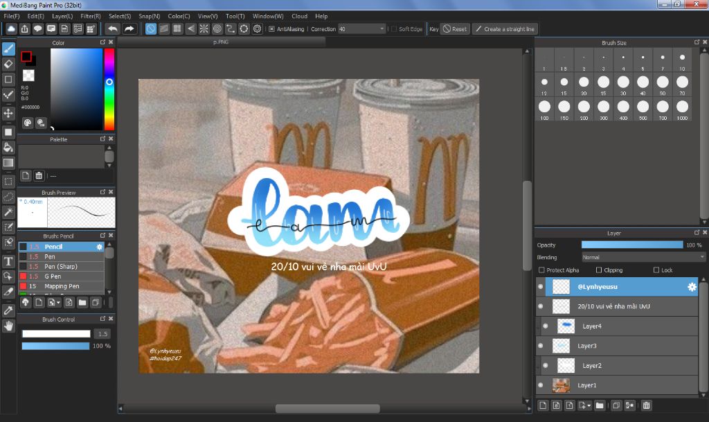Detach the Layer panel
The height and width of the screenshot is (422, 709).
click(x=697, y=233)
